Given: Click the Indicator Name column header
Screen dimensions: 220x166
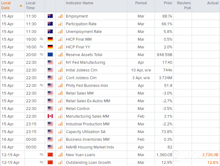Looking at the screenshot, I should 79,3.
